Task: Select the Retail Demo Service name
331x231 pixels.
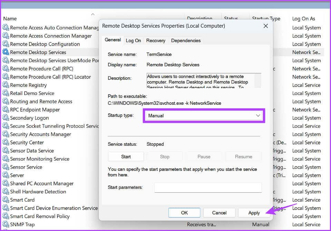Action: [x=32, y=93]
